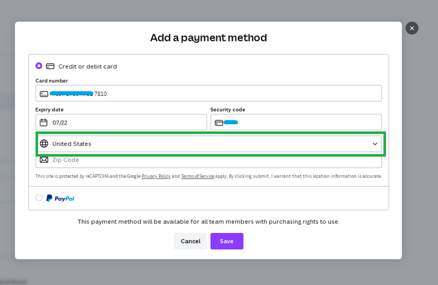Click the purple Save button
The height and width of the screenshot is (285, 438).
click(x=227, y=241)
